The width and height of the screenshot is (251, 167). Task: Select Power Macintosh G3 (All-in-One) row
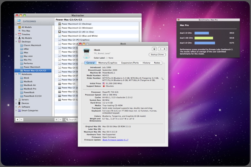(97, 32)
